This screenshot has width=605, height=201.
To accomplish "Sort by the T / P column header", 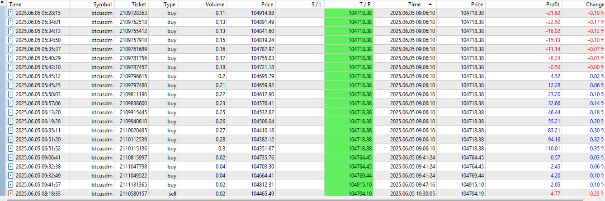I will (x=349, y=4).
